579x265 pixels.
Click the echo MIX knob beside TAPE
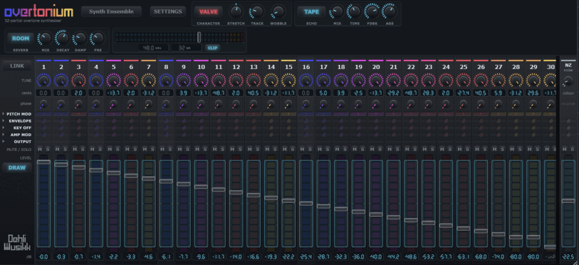point(337,11)
